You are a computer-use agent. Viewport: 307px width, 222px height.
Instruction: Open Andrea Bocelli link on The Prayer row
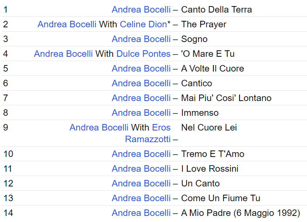coord(67,24)
